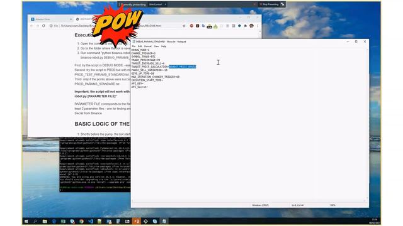Screen dimensions: 403x226
Task: Click the TARGET_INCREASE_SELL line in Notepad
Action: point(148,63)
